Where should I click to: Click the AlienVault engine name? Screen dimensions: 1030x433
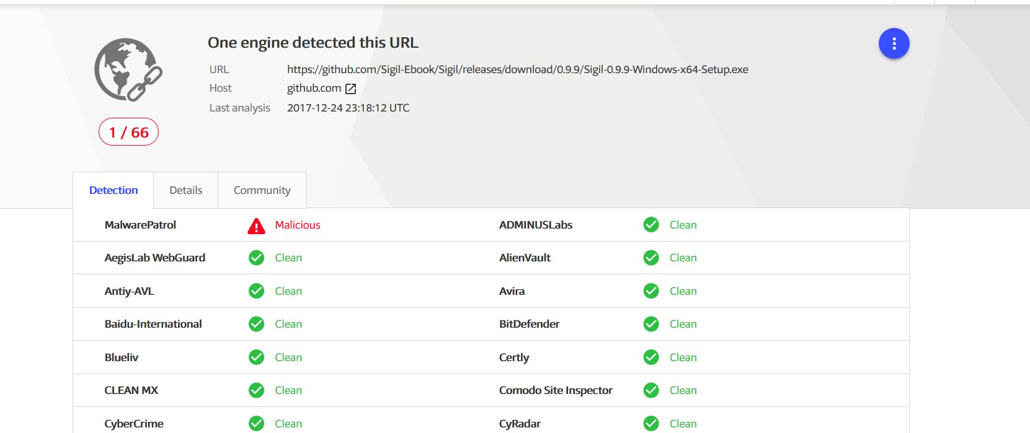[525, 258]
